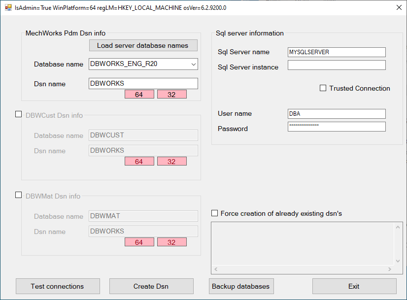This screenshot has height=300, width=407.
Task: Click the Create Dsn button
Action: coord(151,286)
